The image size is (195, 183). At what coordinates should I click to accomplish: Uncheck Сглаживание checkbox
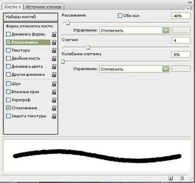coord(8,108)
